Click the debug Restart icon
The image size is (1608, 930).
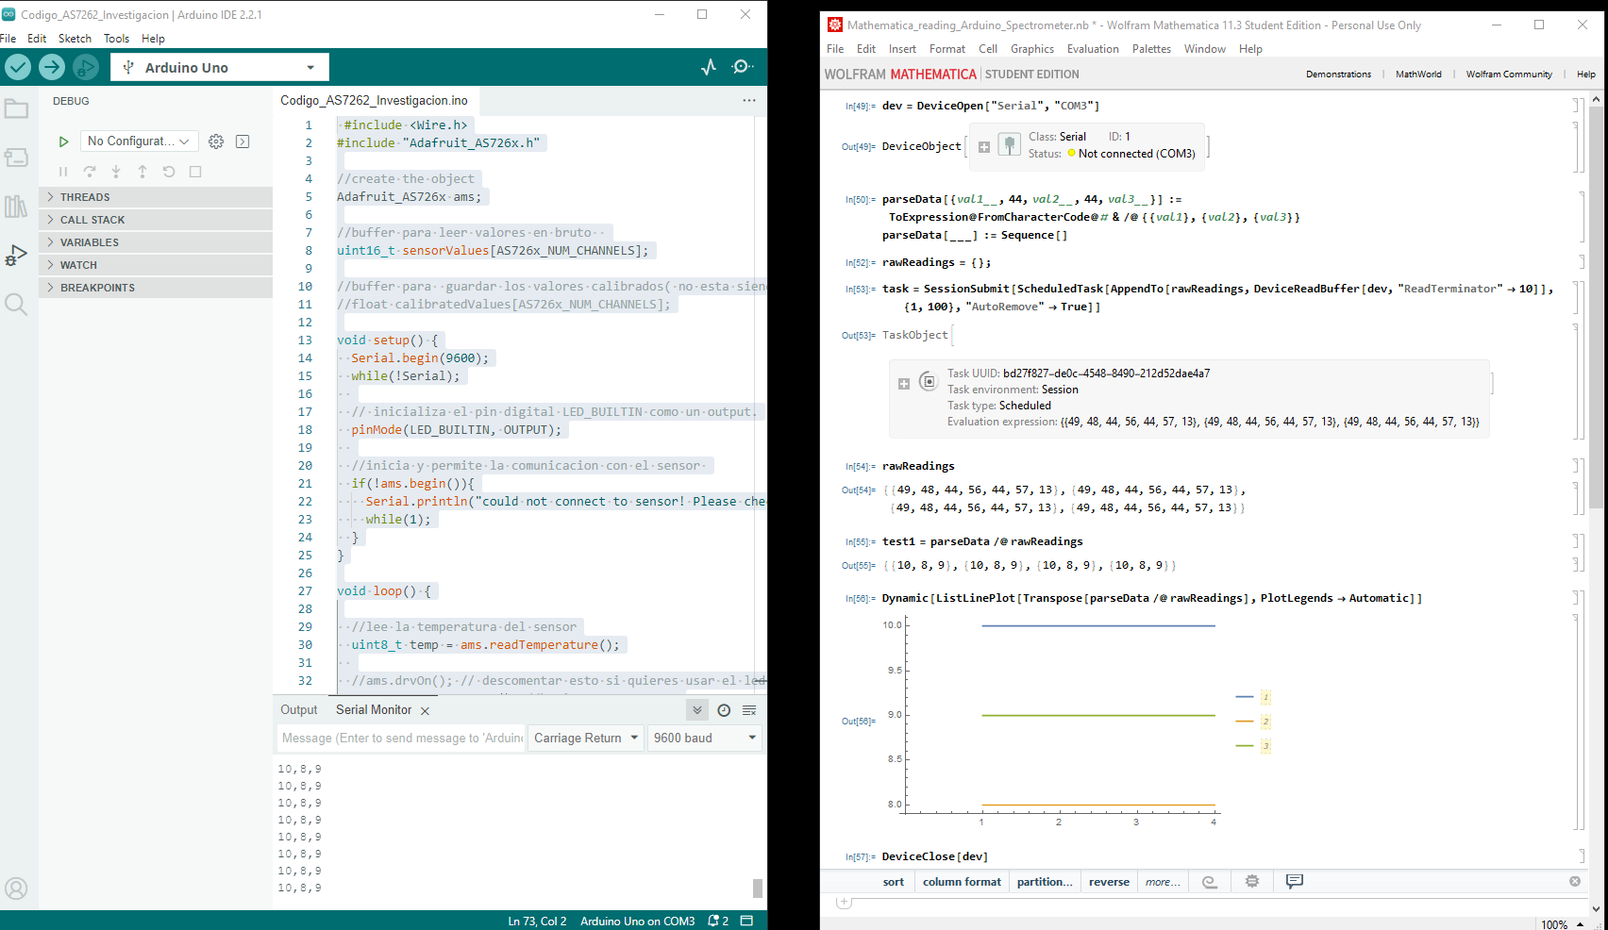click(169, 172)
